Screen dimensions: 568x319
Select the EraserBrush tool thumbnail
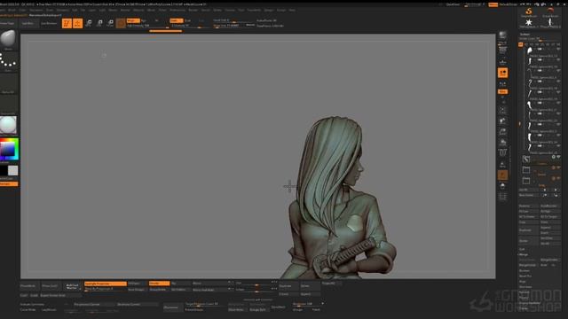tap(550, 12)
